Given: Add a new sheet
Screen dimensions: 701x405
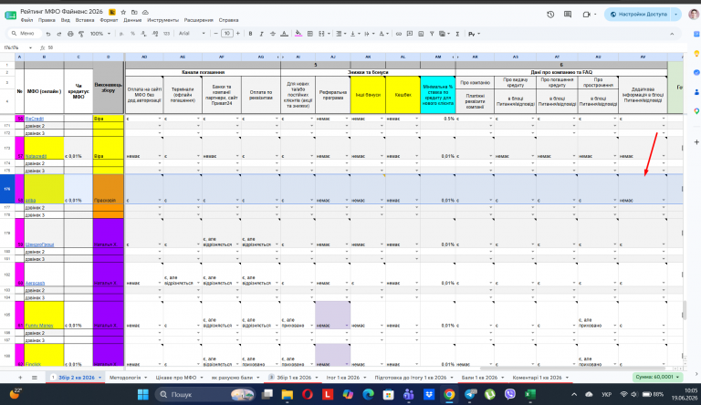Looking at the screenshot, I should click(x=20, y=378).
